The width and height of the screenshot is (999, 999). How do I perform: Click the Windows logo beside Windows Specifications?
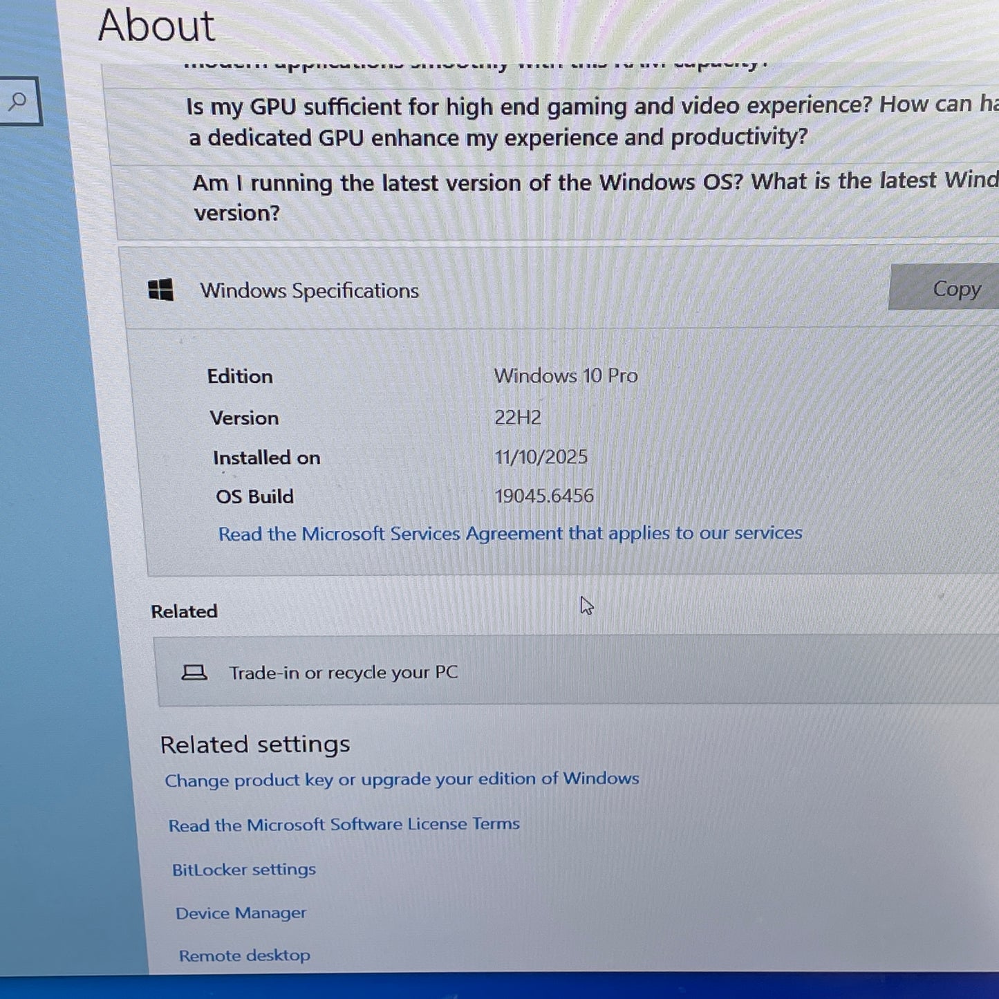tap(160, 290)
